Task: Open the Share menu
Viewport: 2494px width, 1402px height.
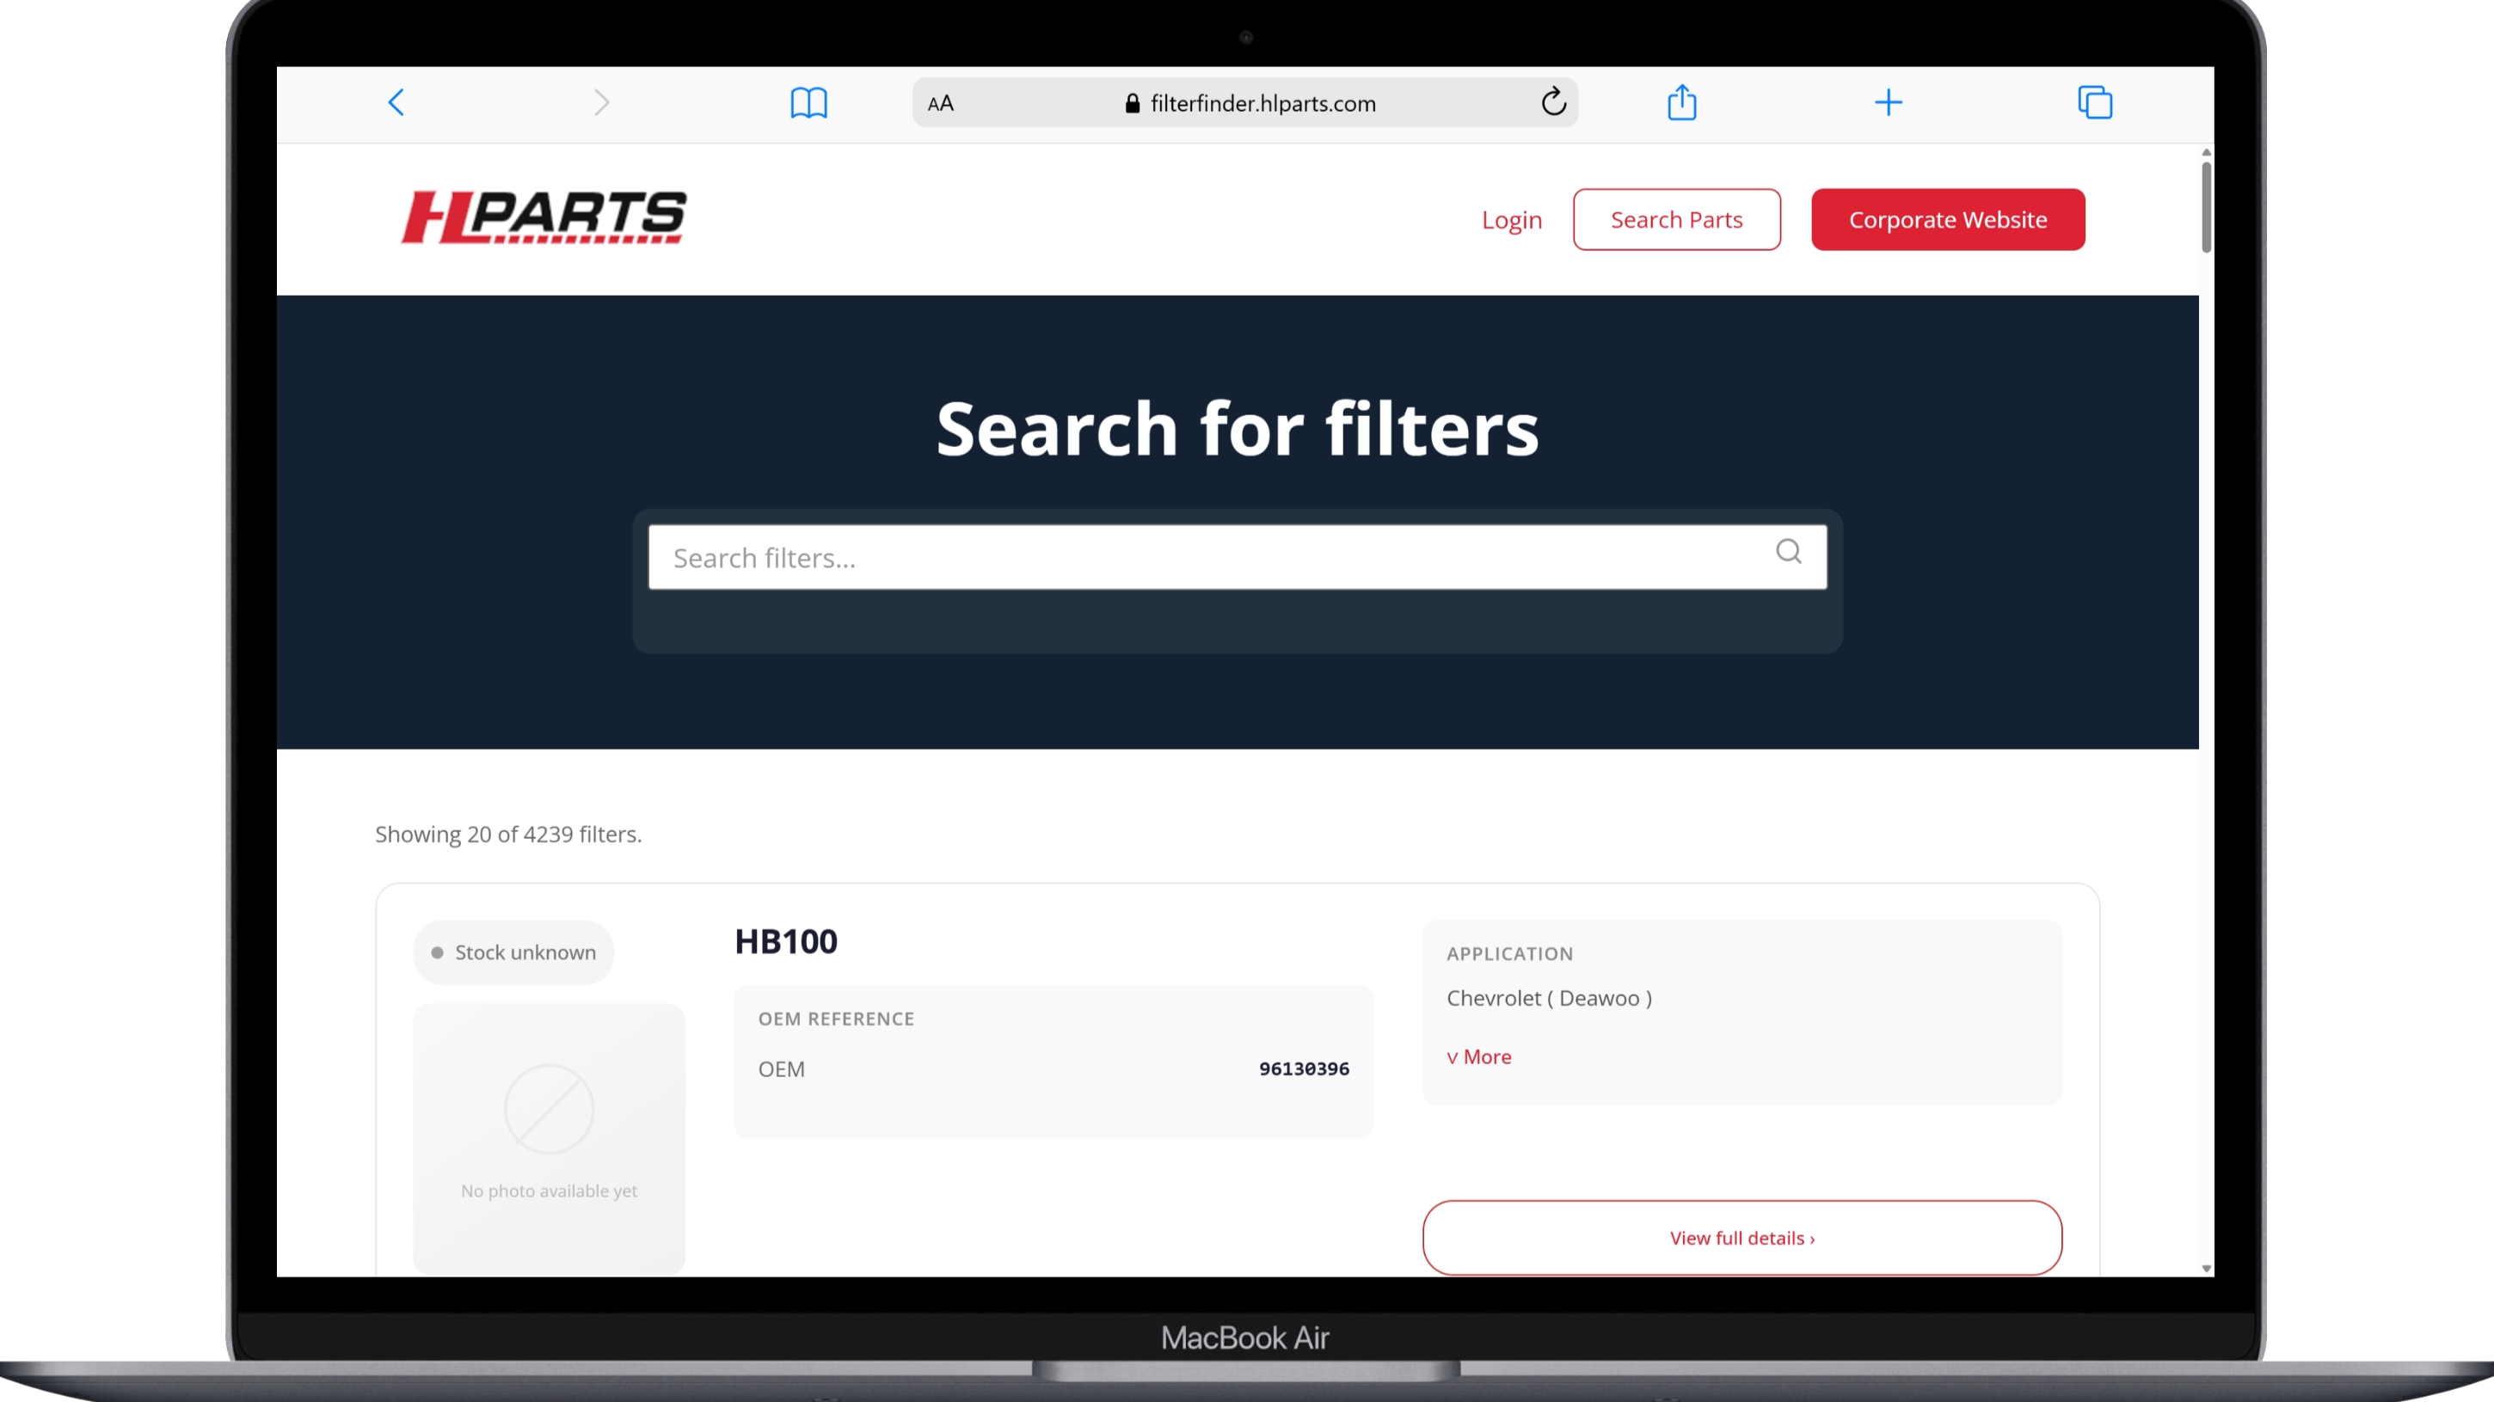Action: (x=1683, y=101)
